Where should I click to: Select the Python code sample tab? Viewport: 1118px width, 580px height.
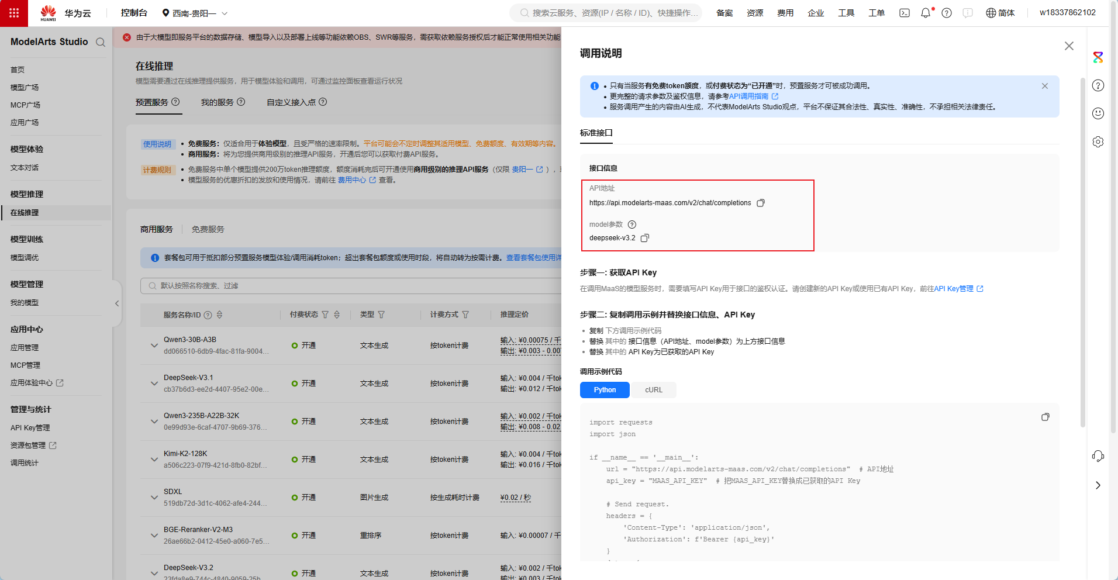605,390
